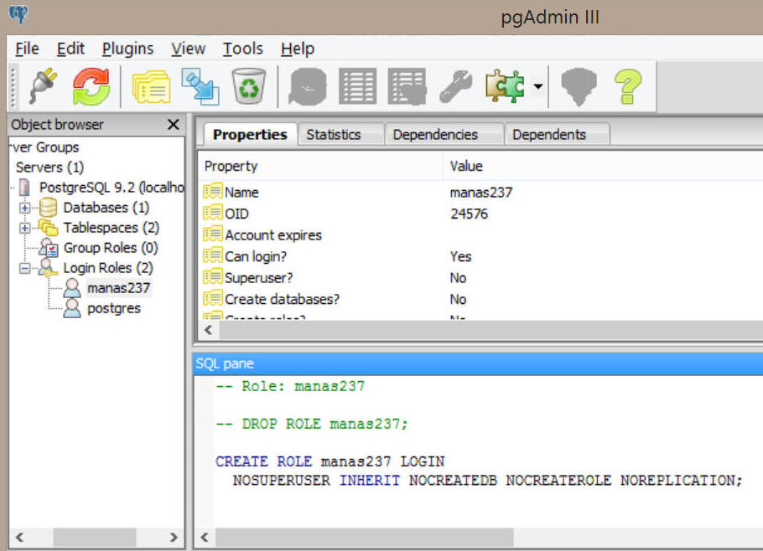Click the Name property row icon
This screenshot has width=763, height=551.
213,191
